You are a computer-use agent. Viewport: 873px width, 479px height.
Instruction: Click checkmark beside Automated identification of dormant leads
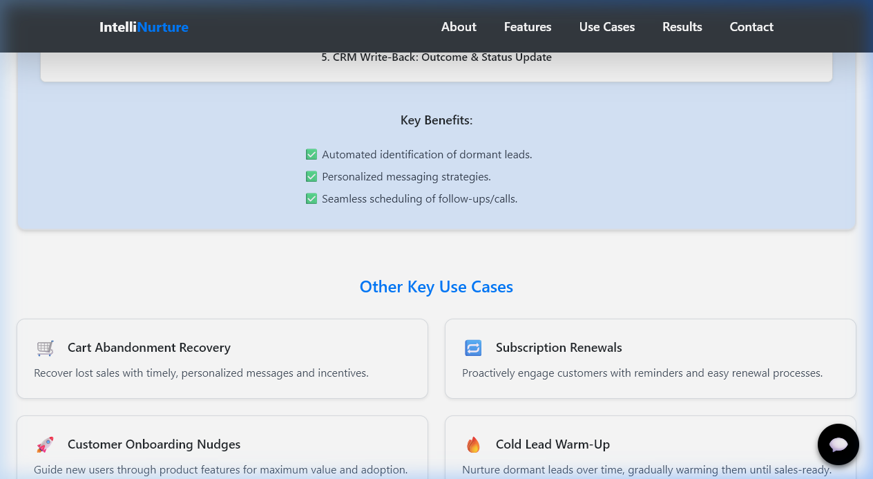[311, 154]
